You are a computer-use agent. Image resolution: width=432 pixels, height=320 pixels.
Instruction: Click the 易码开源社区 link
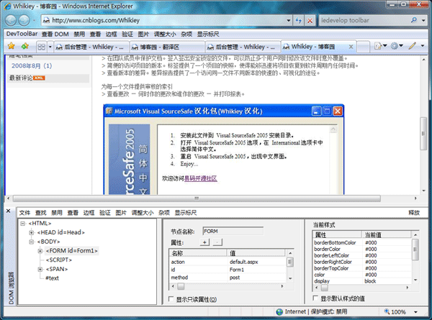(201, 178)
